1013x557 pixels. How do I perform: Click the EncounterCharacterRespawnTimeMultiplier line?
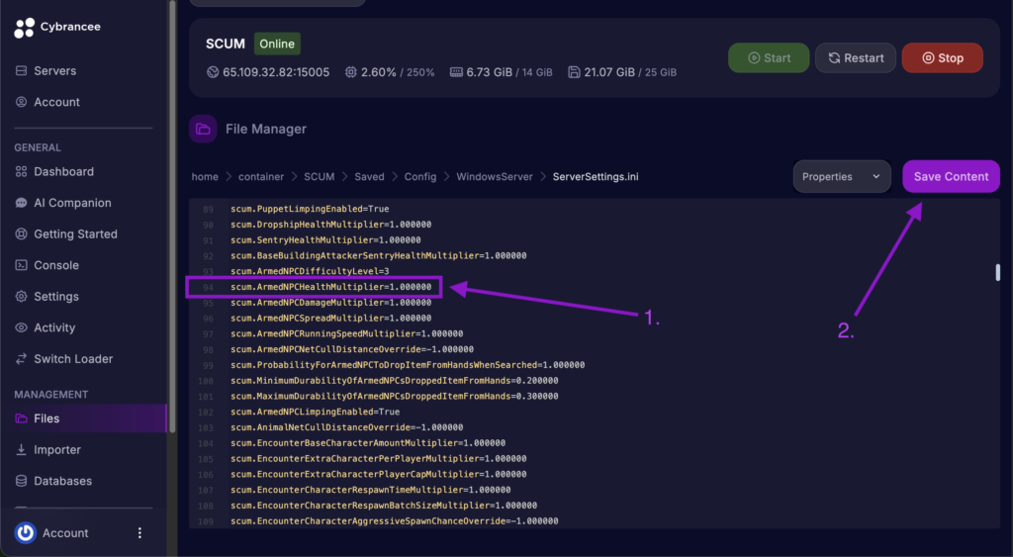pos(371,490)
